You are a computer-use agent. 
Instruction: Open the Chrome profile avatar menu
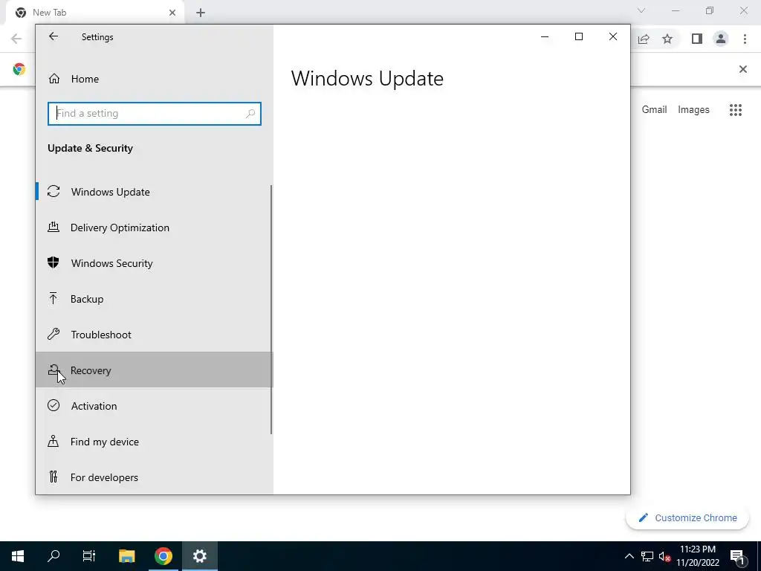point(721,39)
